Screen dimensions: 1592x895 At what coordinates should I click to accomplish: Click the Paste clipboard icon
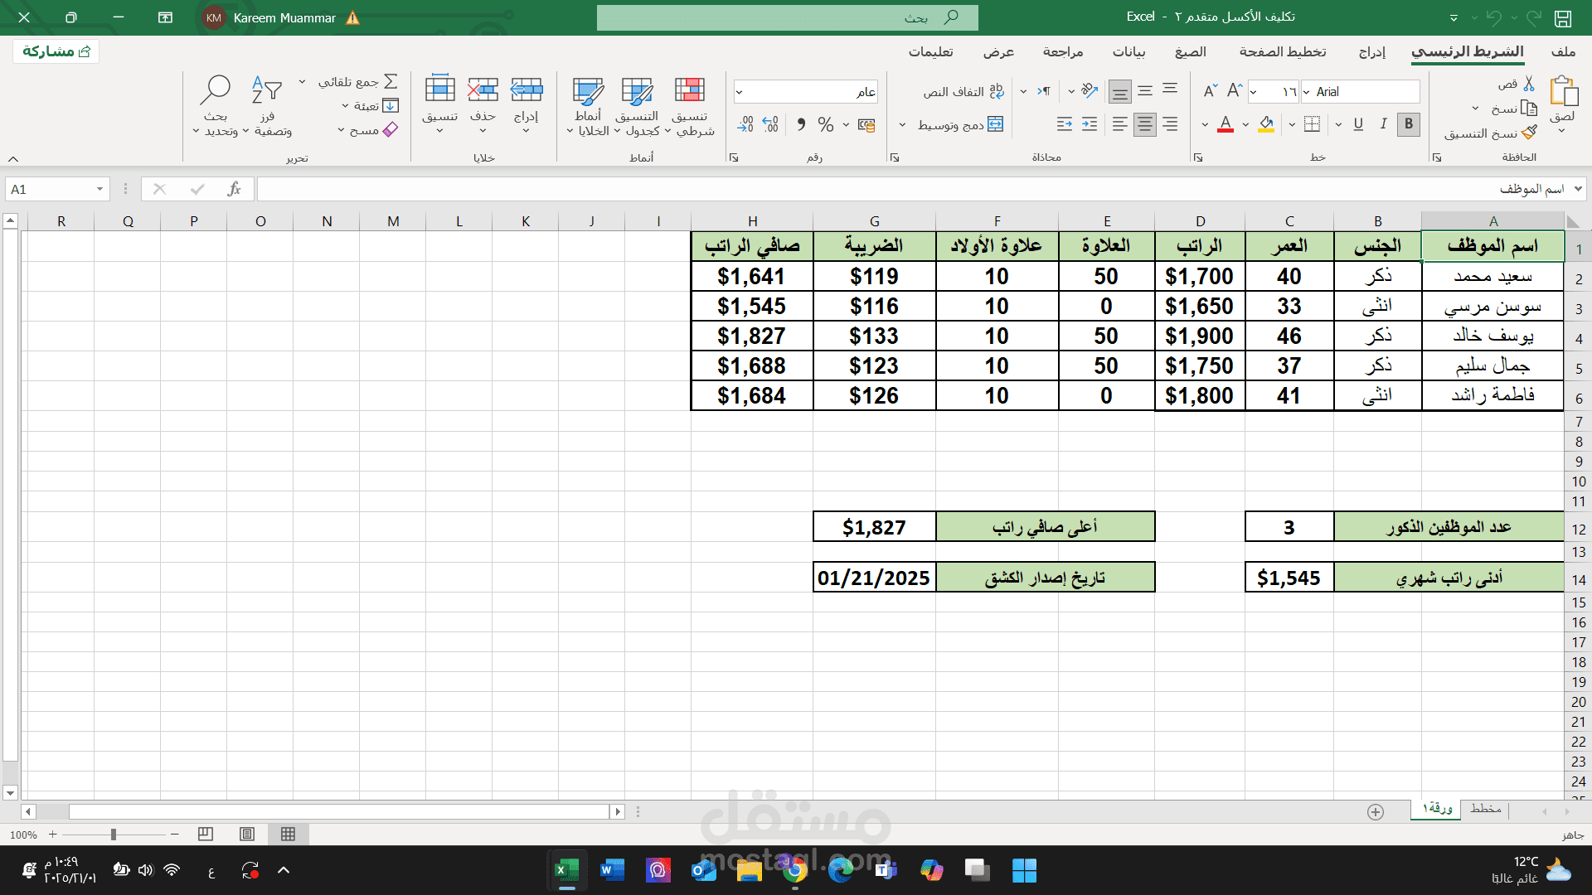pyautogui.click(x=1563, y=91)
